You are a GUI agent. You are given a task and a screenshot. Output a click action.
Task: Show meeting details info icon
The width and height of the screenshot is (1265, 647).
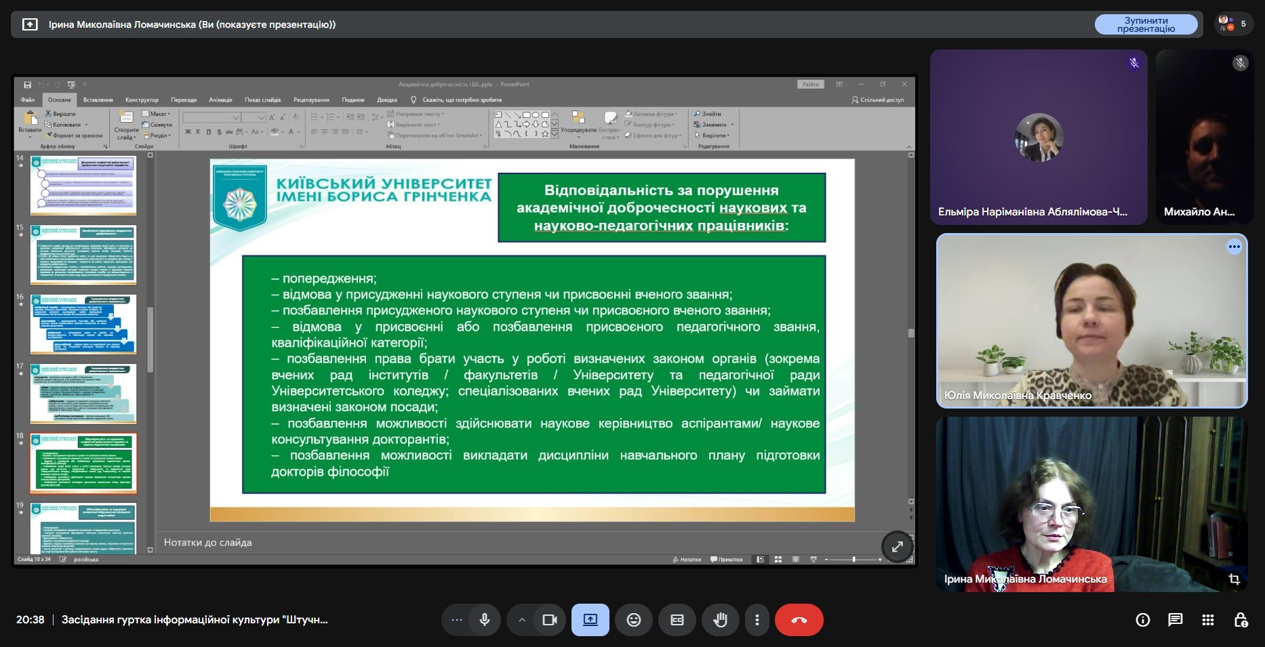pyautogui.click(x=1142, y=620)
